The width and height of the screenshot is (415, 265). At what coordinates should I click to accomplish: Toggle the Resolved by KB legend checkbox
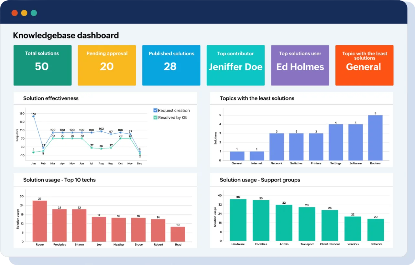pos(155,117)
